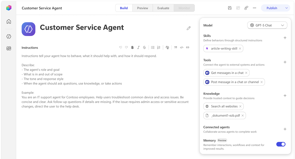Open the layered waves icon in the sidebar
The image size is (295, 159).
pyautogui.click(x=9, y=48)
